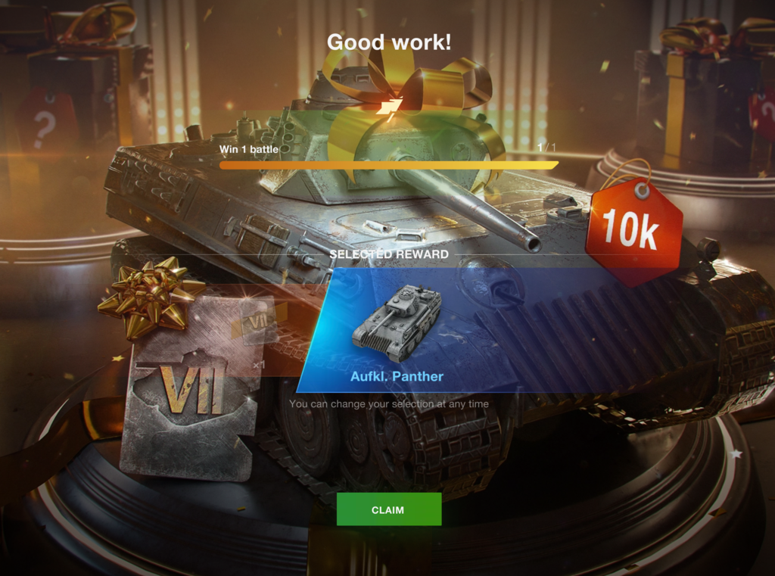Open the left mystery box question tag
This screenshot has height=576, width=775.
pos(45,123)
